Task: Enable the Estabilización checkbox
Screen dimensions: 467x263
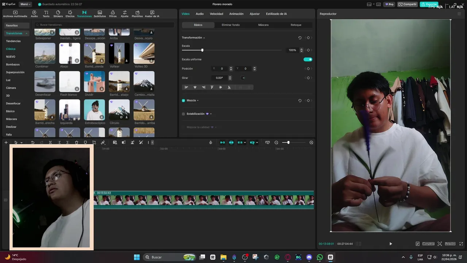Action: pos(184,114)
